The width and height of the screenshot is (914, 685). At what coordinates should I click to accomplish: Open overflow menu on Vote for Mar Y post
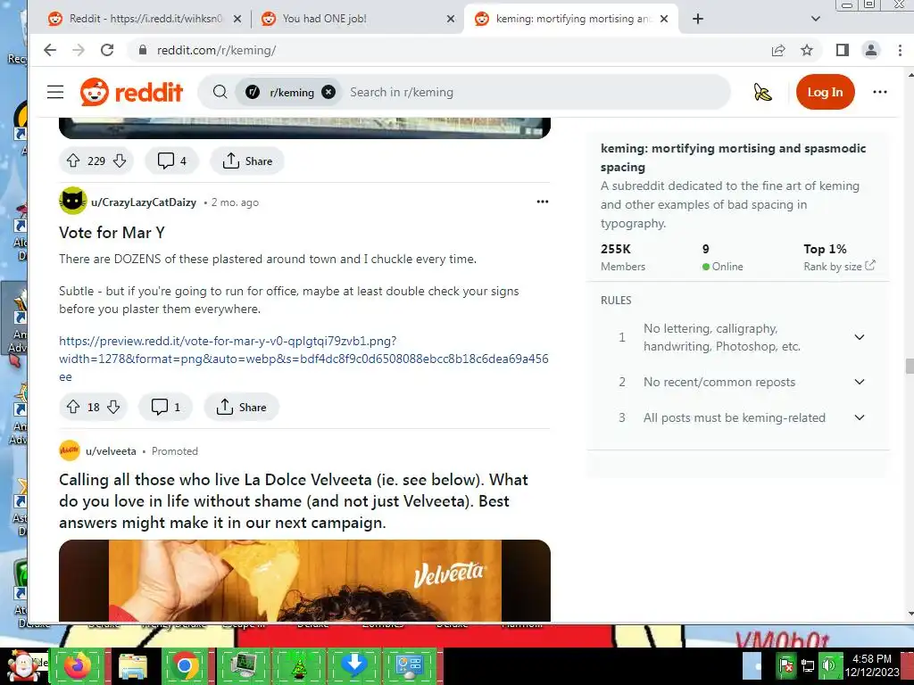pyautogui.click(x=543, y=202)
